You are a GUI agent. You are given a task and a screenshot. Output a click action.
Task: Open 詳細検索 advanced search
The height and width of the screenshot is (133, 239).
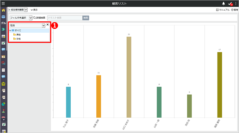click(39, 18)
